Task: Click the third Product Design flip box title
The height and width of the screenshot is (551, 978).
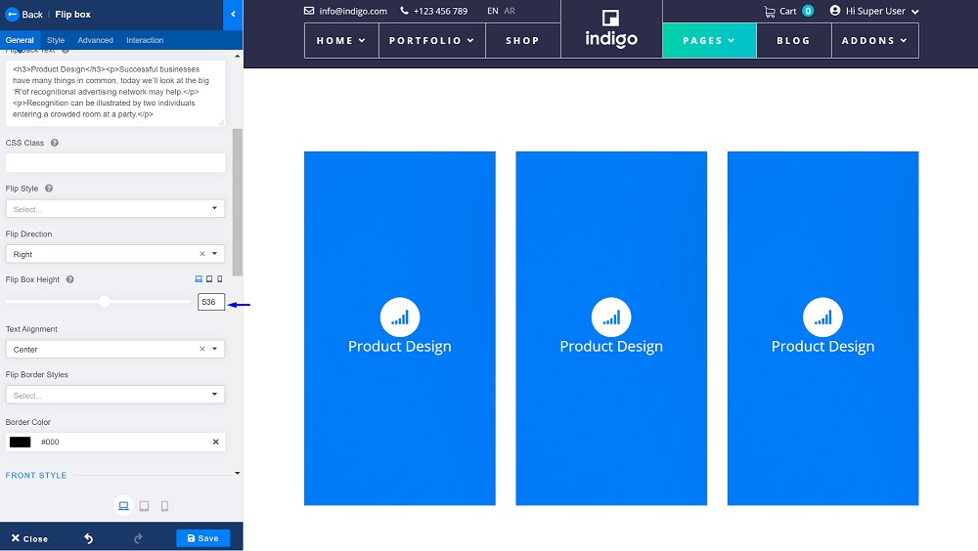Action: (822, 347)
